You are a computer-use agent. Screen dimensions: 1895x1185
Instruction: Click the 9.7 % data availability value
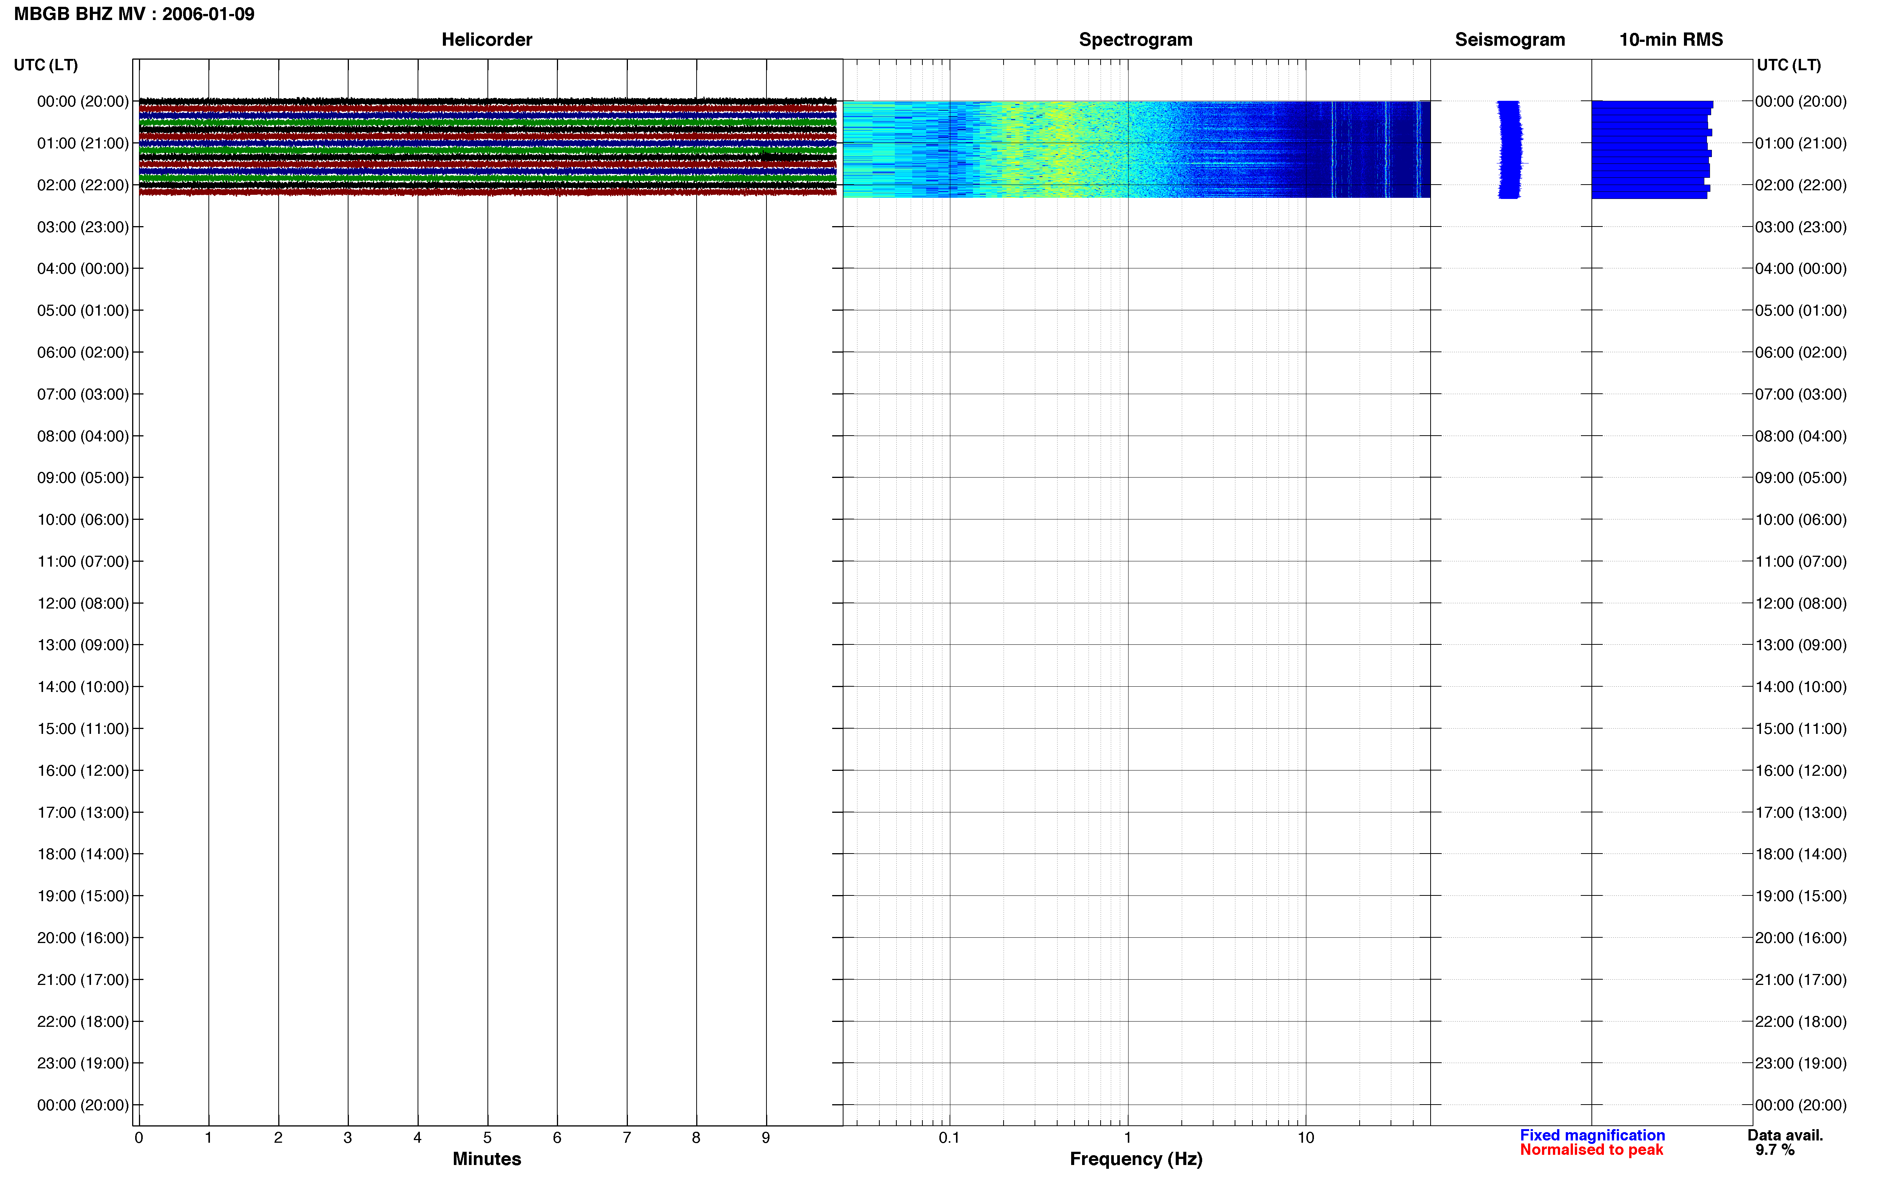point(1774,1150)
